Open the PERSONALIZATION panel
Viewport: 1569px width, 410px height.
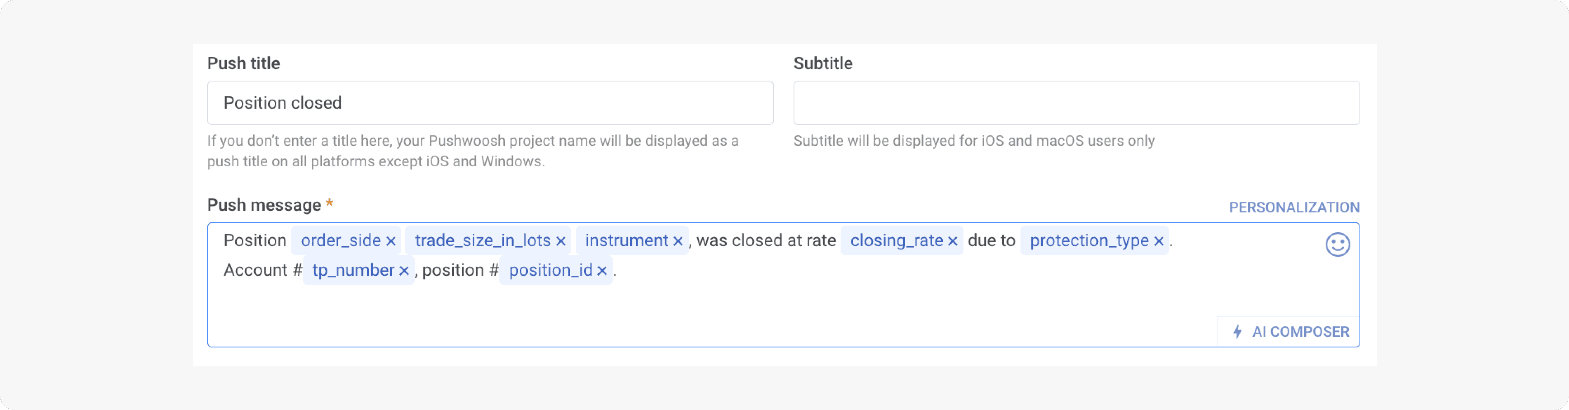[x=1294, y=207]
